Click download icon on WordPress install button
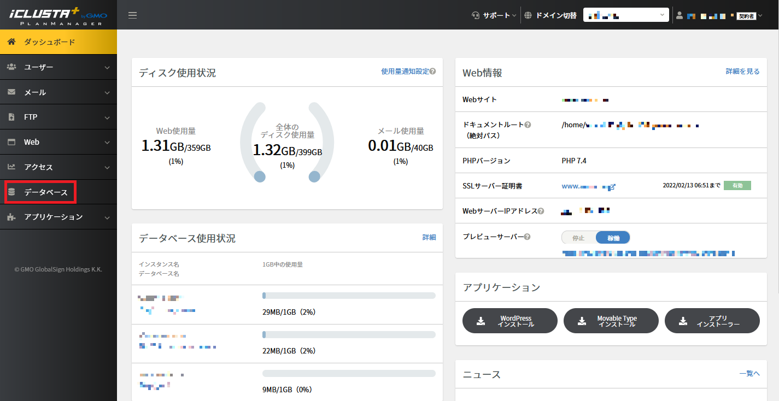 pyautogui.click(x=481, y=321)
